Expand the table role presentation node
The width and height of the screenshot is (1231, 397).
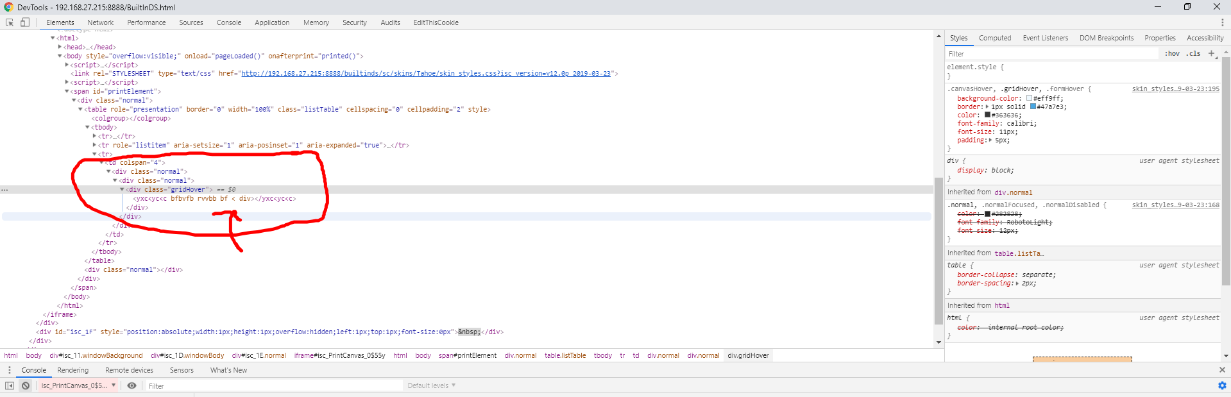[81, 109]
